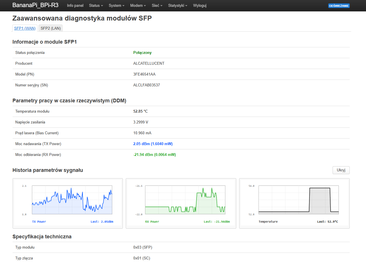Click the Historia parametrów sygnału heading

(48, 170)
